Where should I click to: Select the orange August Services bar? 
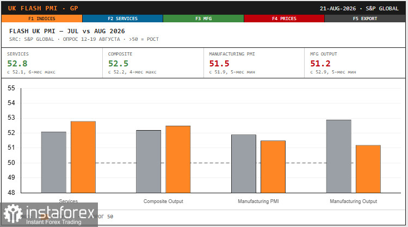tap(83, 157)
